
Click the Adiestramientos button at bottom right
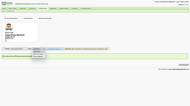point(184,65)
